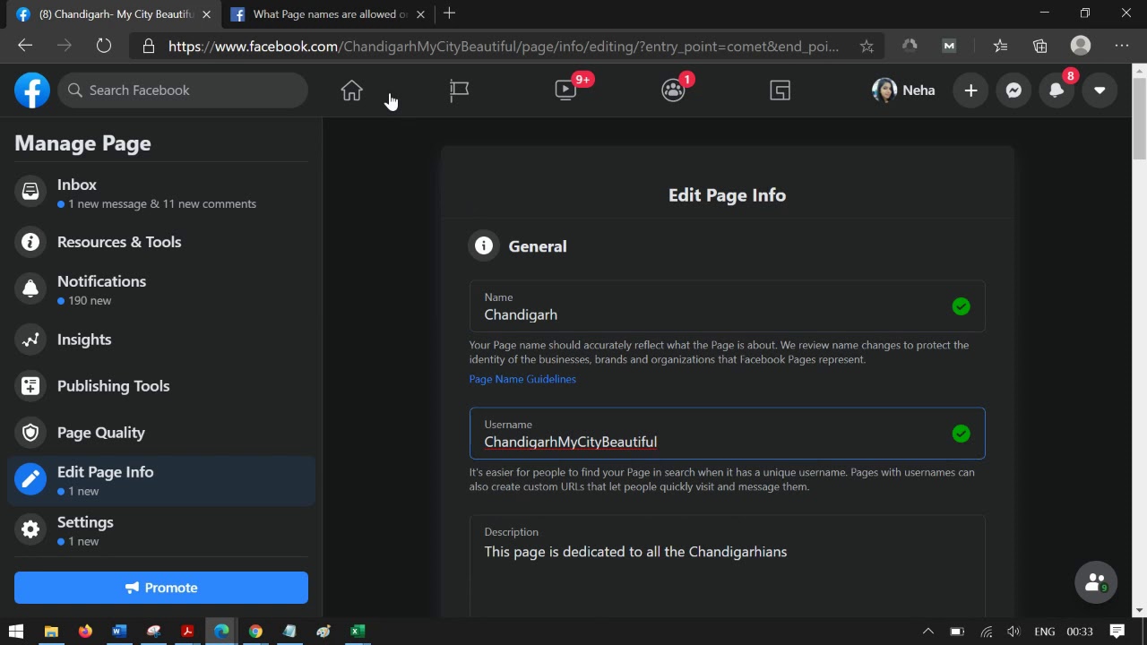Open Publishing Tools
Image resolution: width=1147 pixels, height=645 pixels.
(x=161, y=386)
